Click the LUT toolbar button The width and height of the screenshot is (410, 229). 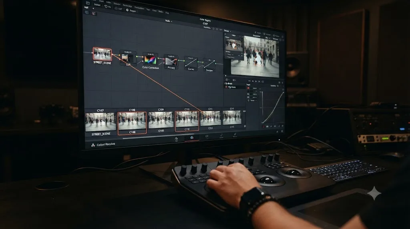119,9
